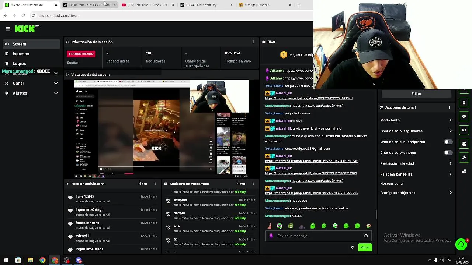Open the emoji picker in message box
This screenshot has width=472, height=265.
366,236
